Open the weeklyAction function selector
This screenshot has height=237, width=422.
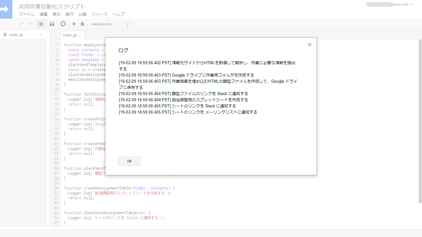click(105, 24)
